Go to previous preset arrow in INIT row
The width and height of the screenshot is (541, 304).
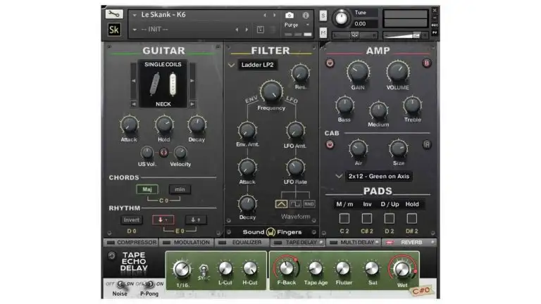[x=237, y=30]
